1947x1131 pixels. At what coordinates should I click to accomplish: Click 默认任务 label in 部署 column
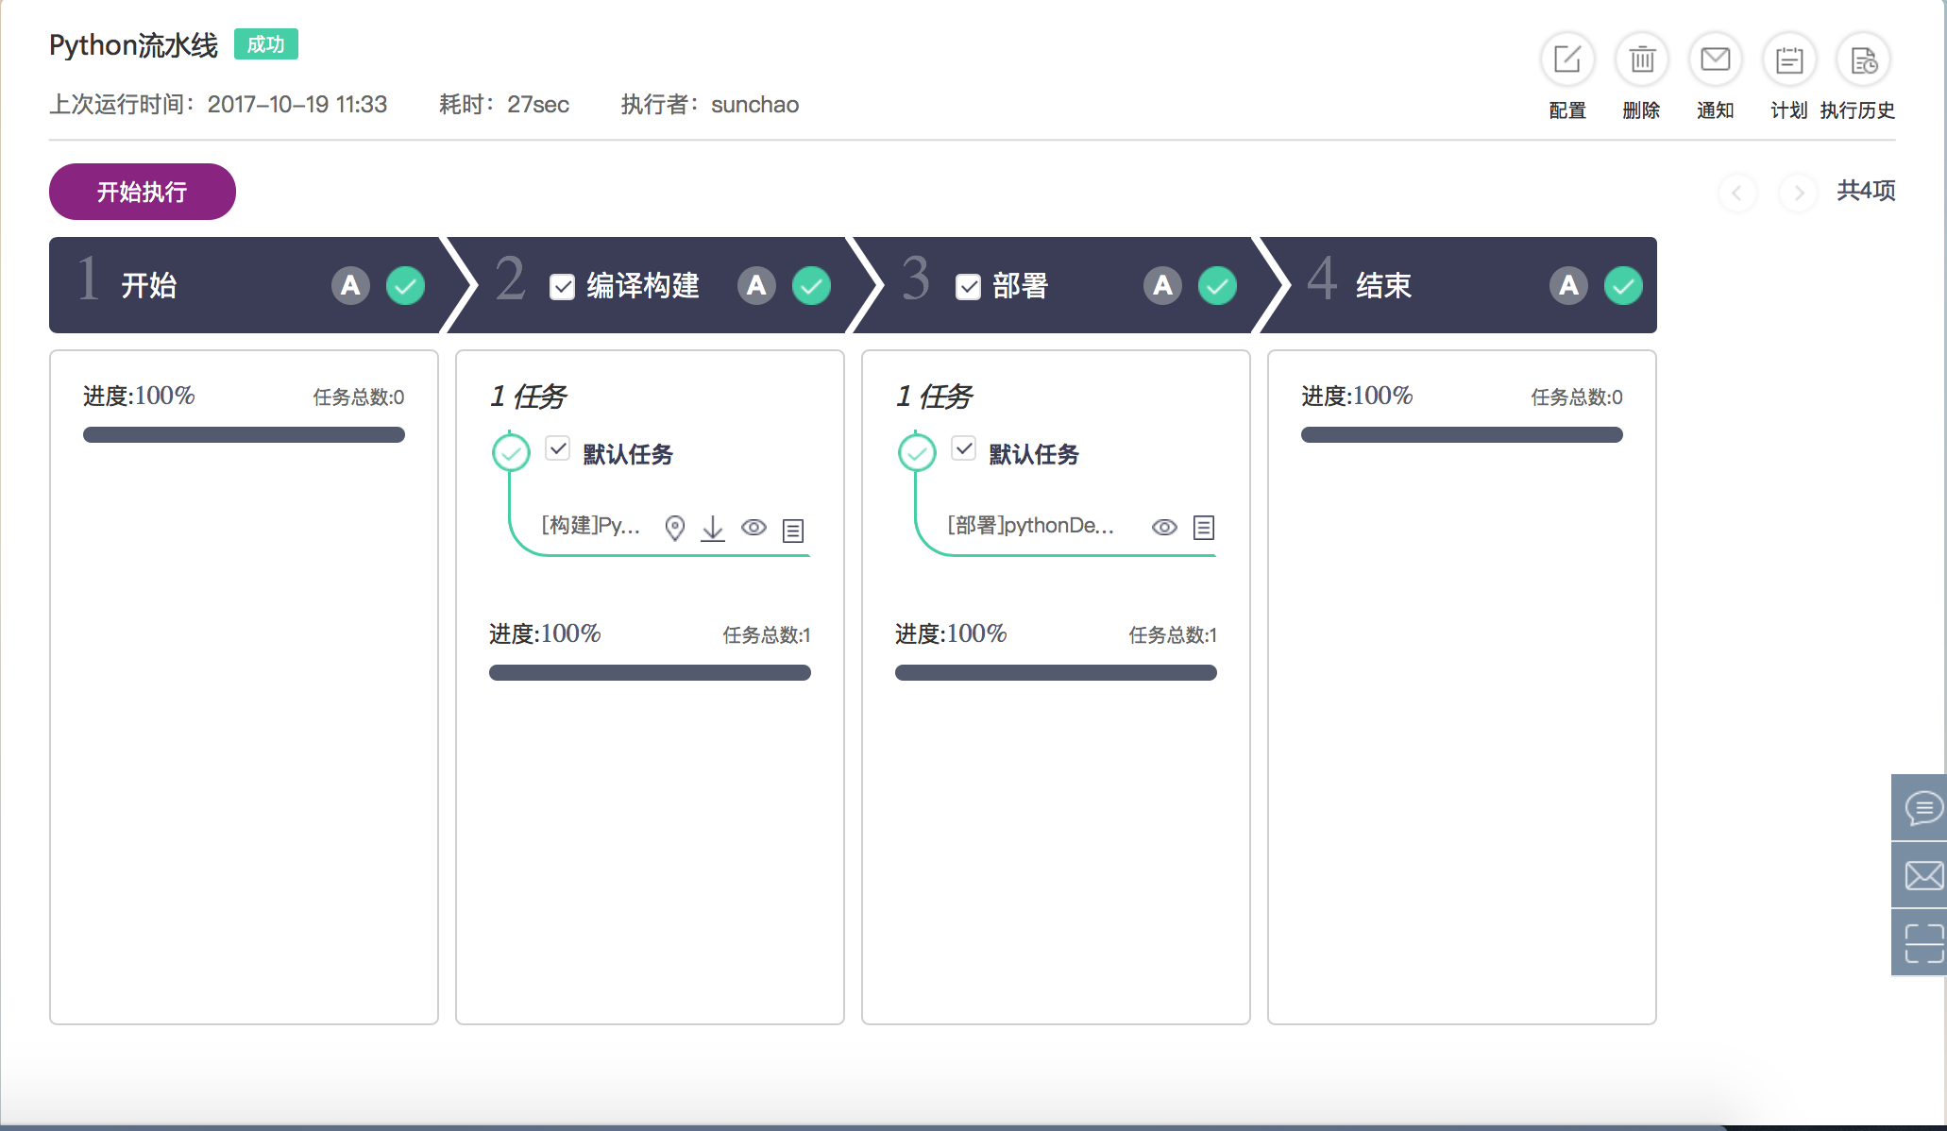[x=1034, y=454]
